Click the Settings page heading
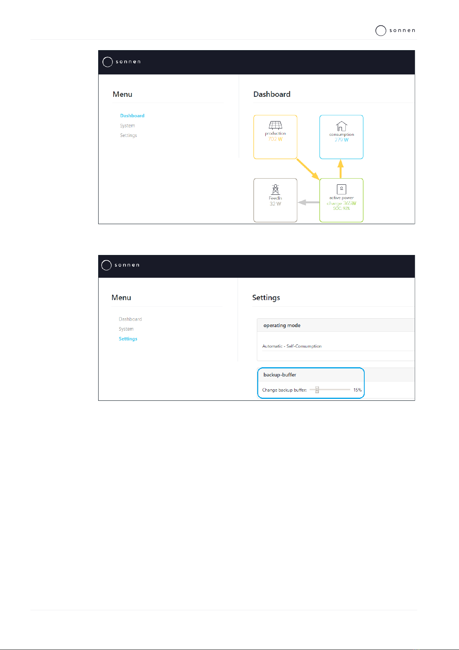The width and height of the screenshot is (459, 650). coord(266,297)
